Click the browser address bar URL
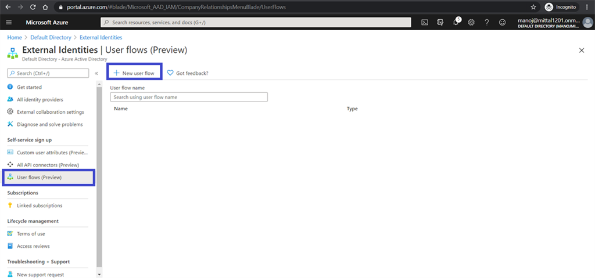 (x=177, y=7)
